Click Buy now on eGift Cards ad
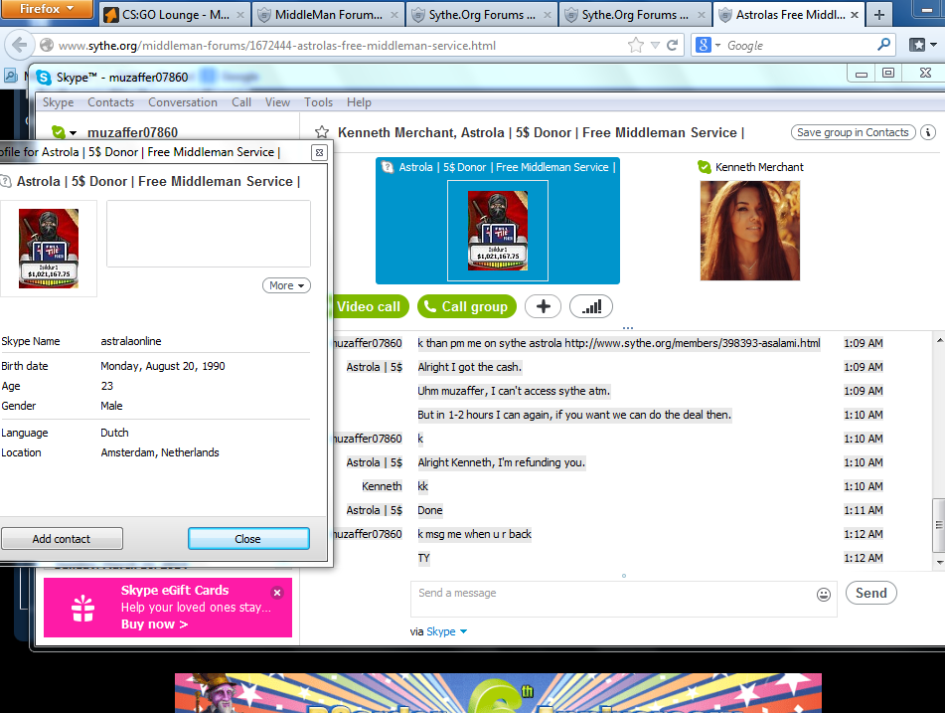945x713 pixels. (154, 624)
